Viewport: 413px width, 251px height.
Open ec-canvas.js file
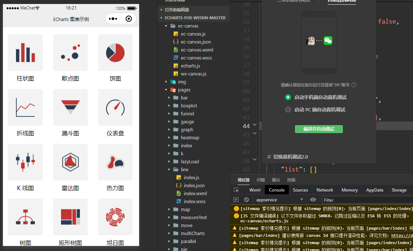pos(193,34)
